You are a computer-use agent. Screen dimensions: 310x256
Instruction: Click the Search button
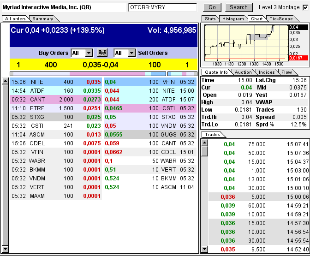[238, 7]
